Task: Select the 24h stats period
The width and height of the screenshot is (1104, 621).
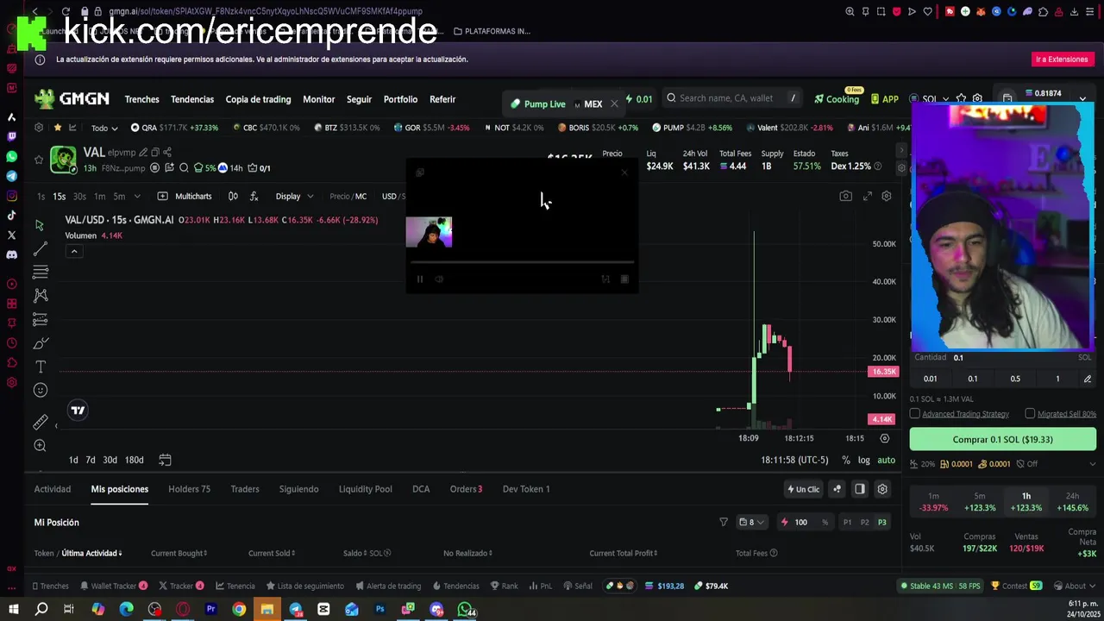Action: [1072, 502]
